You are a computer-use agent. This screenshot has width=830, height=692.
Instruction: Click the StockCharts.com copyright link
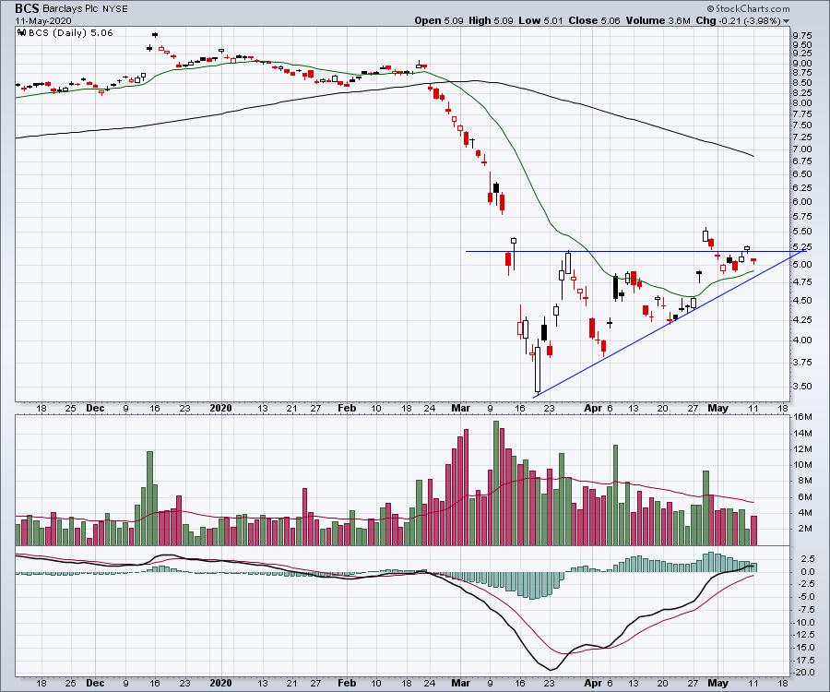coord(748,8)
